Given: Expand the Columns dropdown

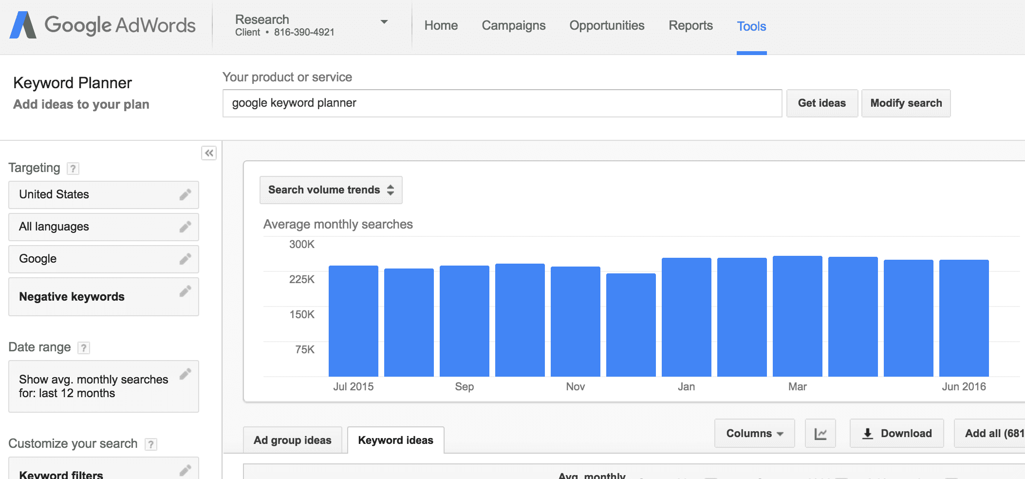Looking at the screenshot, I should point(754,433).
